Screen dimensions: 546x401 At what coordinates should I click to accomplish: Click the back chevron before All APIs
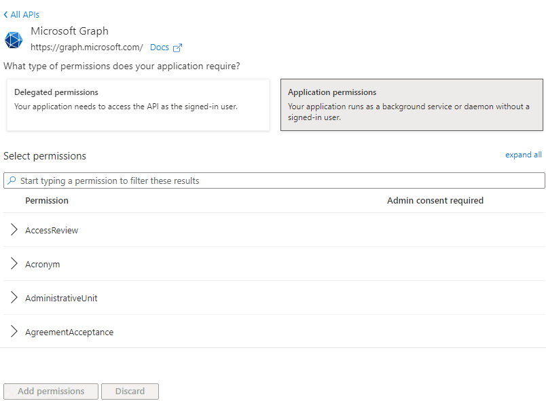tap(5, 14)
